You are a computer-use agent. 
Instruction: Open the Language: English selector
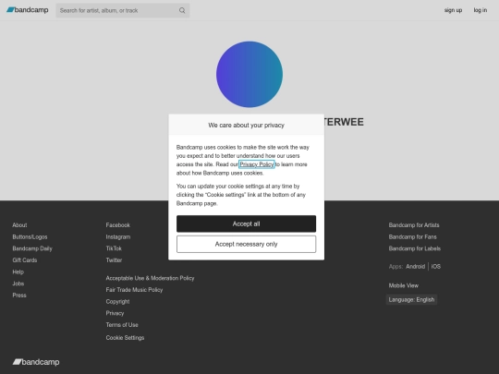[x=411, y=299]
